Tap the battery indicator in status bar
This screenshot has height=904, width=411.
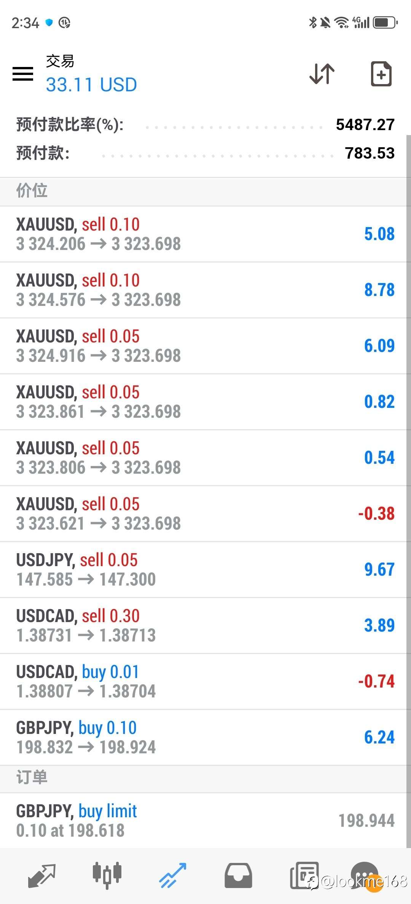tap(385, 23)
